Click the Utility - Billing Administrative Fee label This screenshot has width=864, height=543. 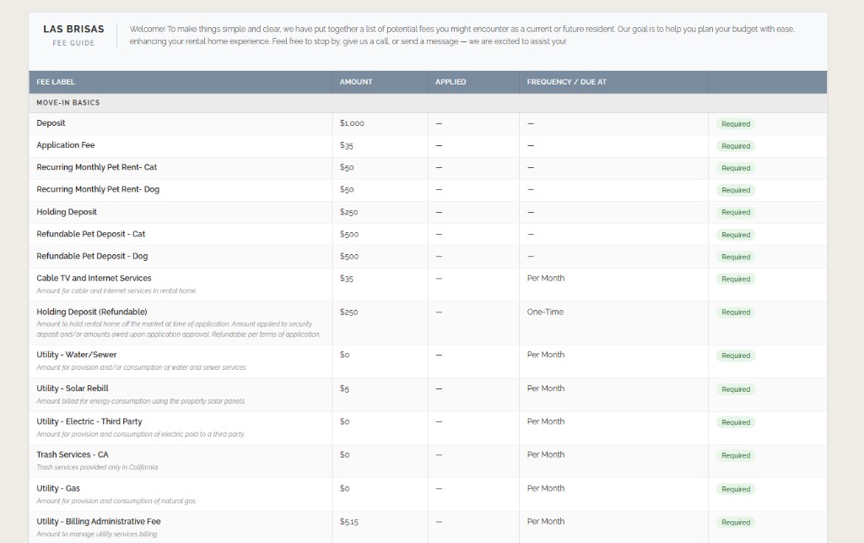click(97, 521)
